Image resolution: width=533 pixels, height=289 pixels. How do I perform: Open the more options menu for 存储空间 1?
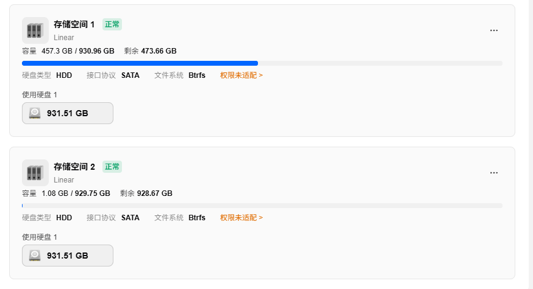[x=494, y=30]
